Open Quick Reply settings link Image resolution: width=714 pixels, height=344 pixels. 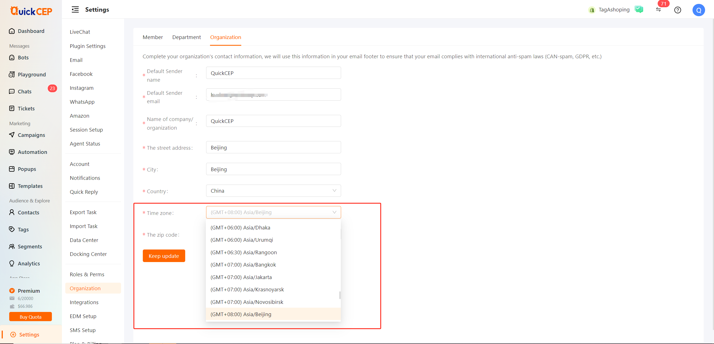pos(84,192)
